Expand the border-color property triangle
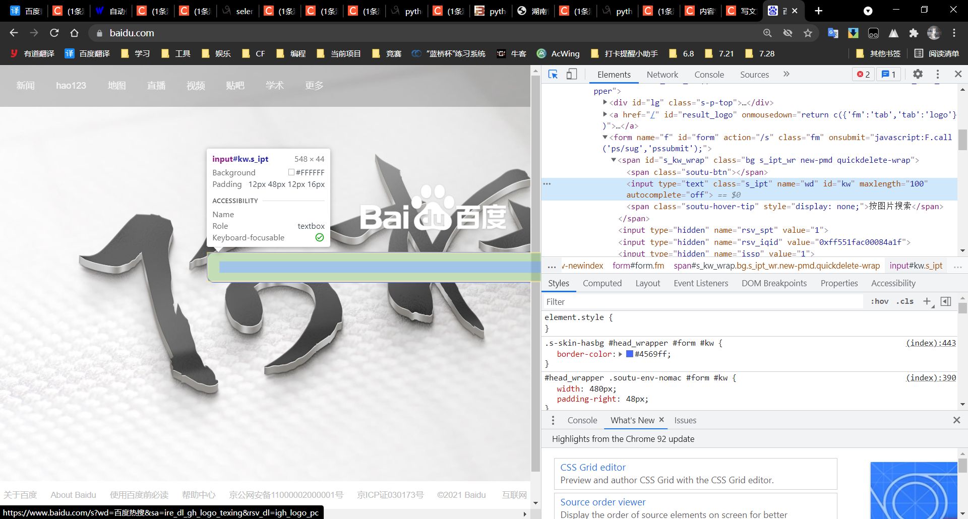Viewport: 968px width, 519px height. 620,354
